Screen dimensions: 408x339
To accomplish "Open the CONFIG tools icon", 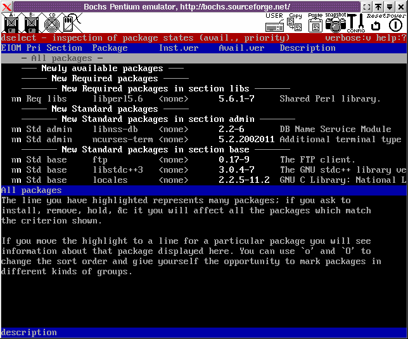I will 356,23.
